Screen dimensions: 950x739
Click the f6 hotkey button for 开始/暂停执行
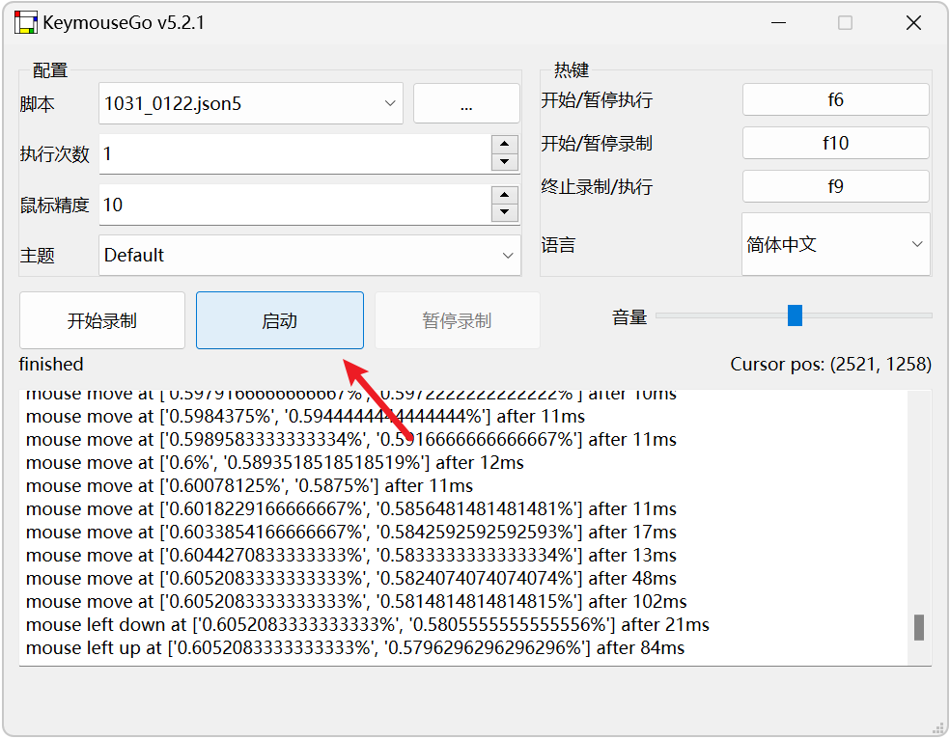coord(835,99)
